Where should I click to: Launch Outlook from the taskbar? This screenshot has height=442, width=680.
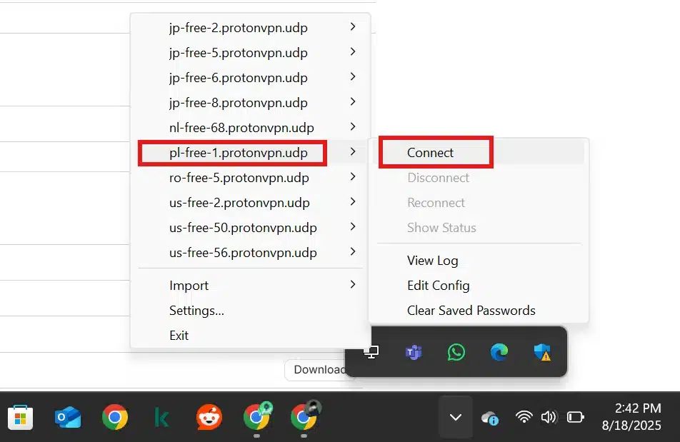(68, 418)
